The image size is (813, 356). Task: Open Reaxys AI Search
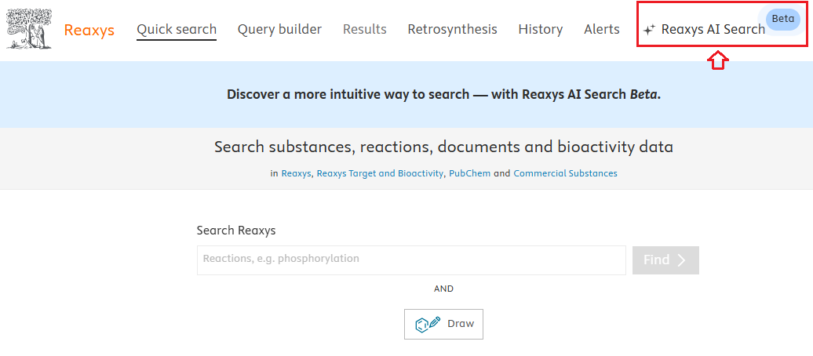tap(713, 30)
